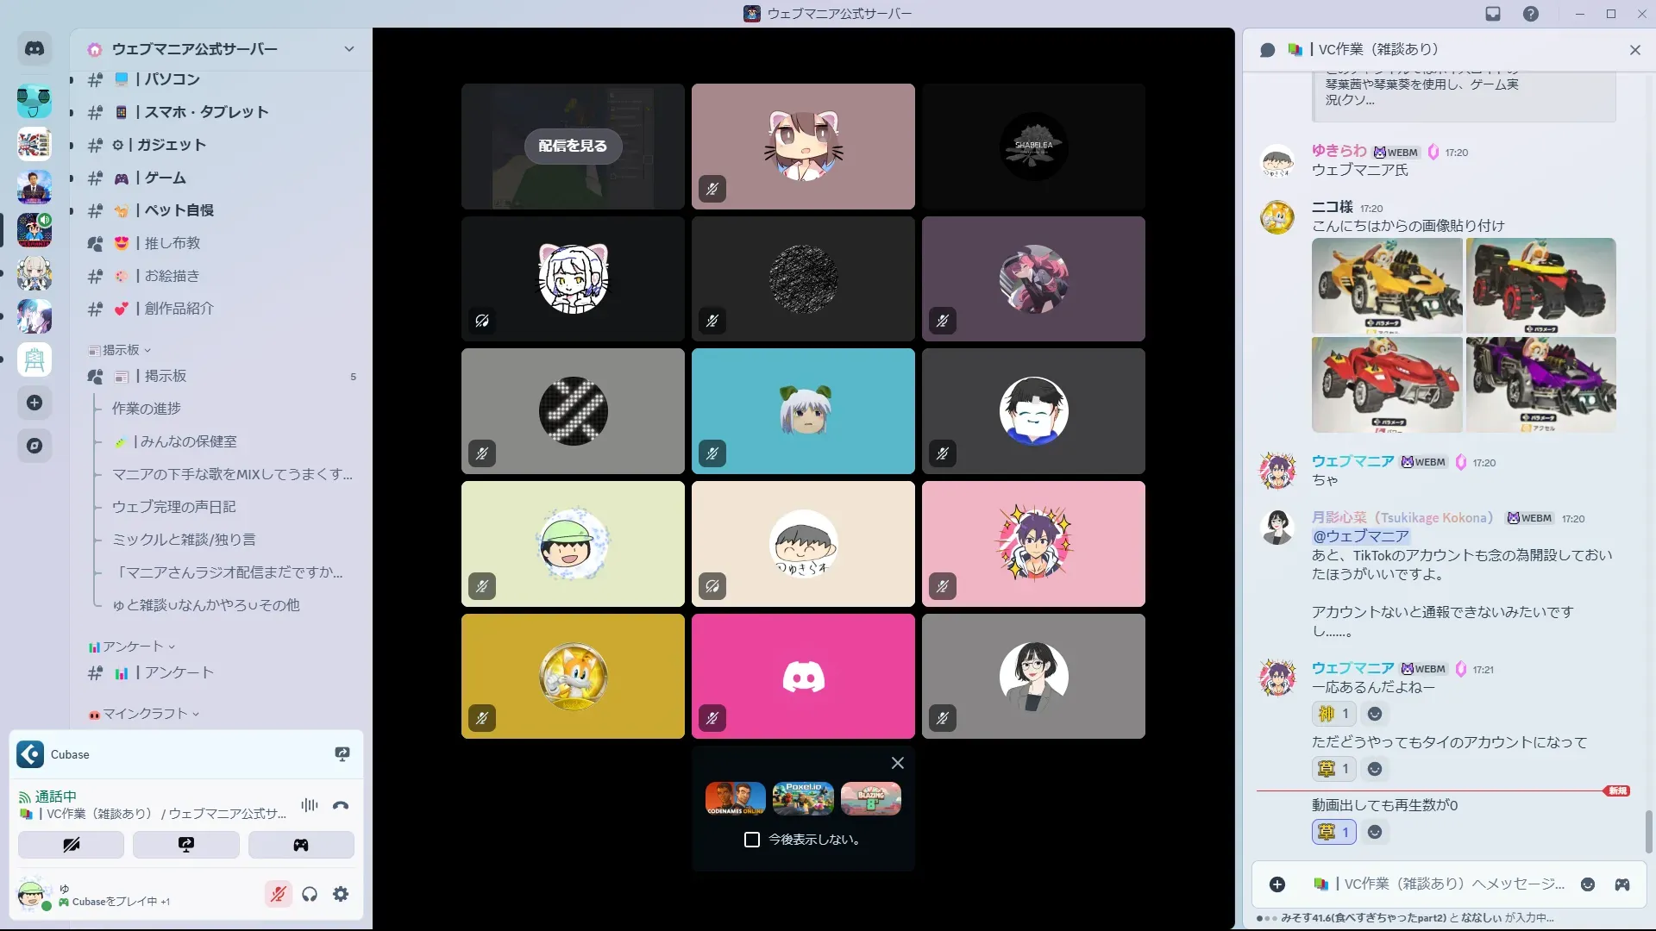Open emoji picker in message box
Image resolution: width=1656 pixels, height=931 pixels.
tap(1587, 884)
